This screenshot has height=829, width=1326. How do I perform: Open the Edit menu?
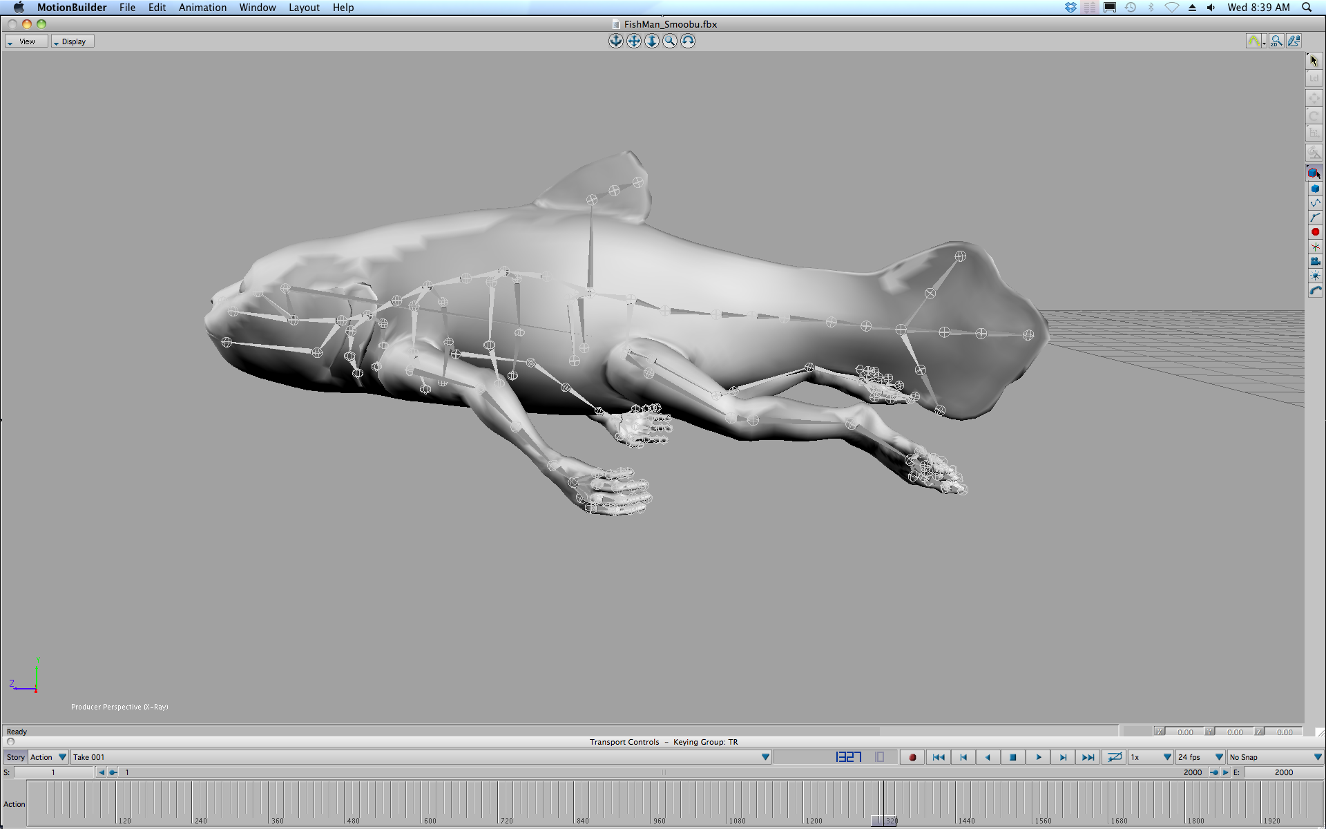tap(157, 8)
